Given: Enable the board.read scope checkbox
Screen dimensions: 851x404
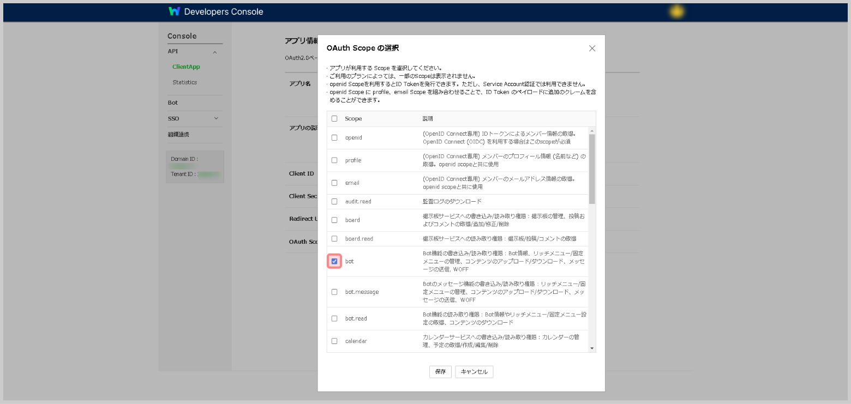Looking at the screenshot, I should pyautogui.click(x=334, y=239).
